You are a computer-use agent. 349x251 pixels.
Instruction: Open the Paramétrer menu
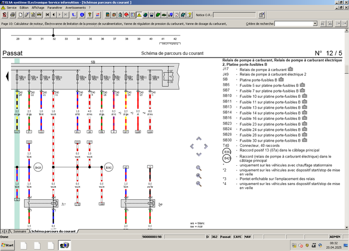(54, 8)
